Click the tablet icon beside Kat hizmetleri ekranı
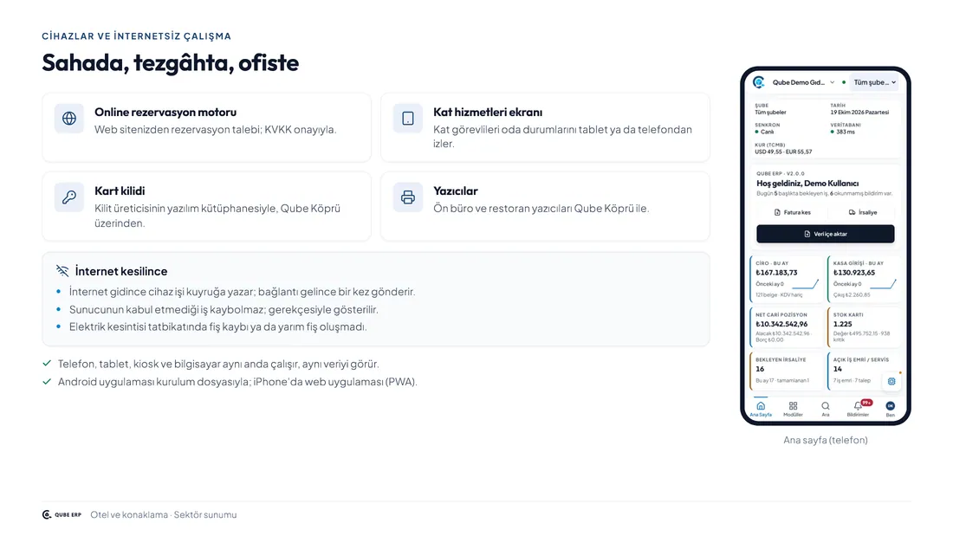Screen dimensions: 953x536 [x=408, y=119]
